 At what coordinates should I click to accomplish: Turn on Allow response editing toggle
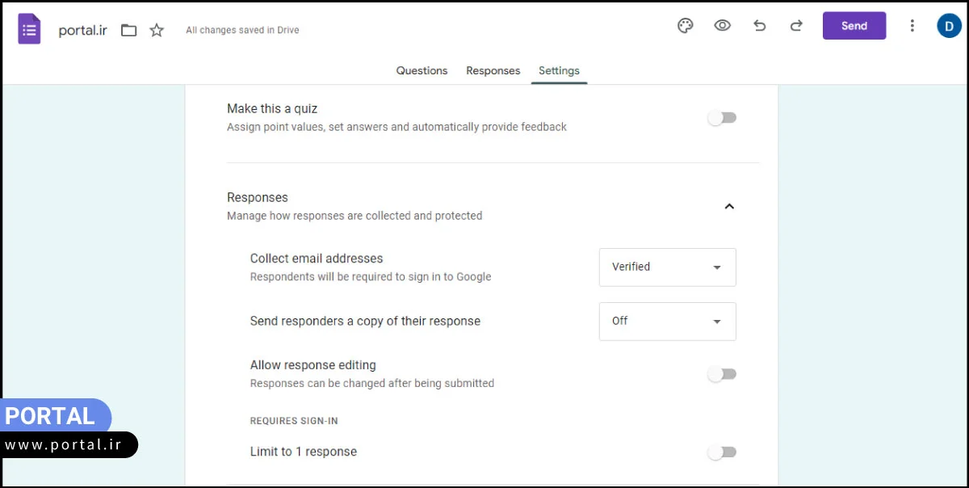coord(722,374)
